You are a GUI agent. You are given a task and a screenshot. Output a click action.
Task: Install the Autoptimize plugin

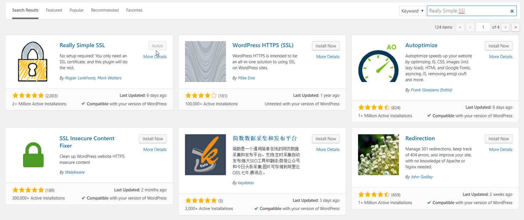pos(499,46)
